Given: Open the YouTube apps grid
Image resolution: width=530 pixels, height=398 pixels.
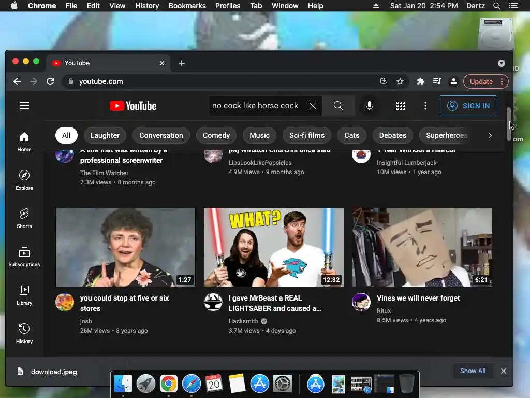Looking at the screenshot, I should [401, 106].
